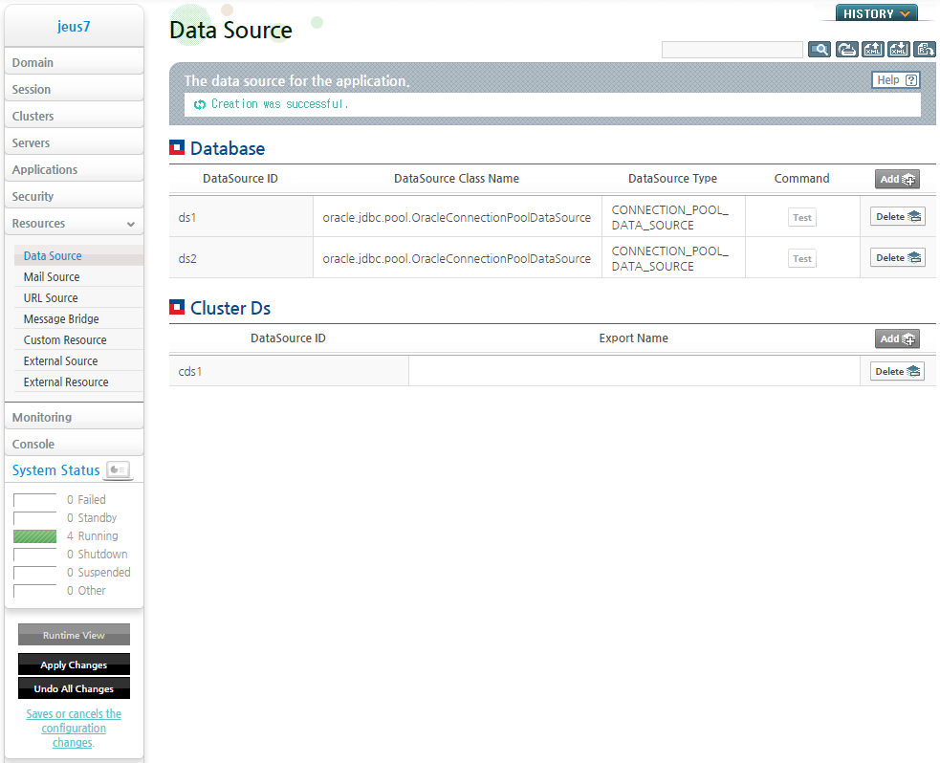Delete the ds1 data source

click(x=897, y=216)
